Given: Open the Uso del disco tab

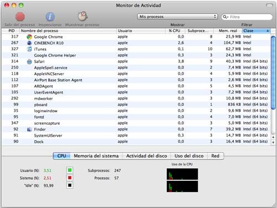Looking at the screenshot, I should click(189, 156).
